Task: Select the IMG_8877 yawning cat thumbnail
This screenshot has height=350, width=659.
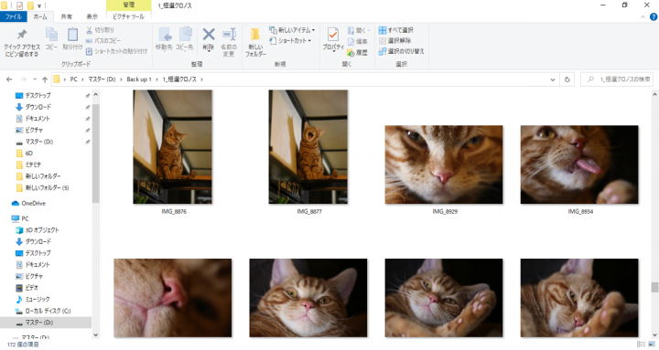Action: tap(308, 147)
